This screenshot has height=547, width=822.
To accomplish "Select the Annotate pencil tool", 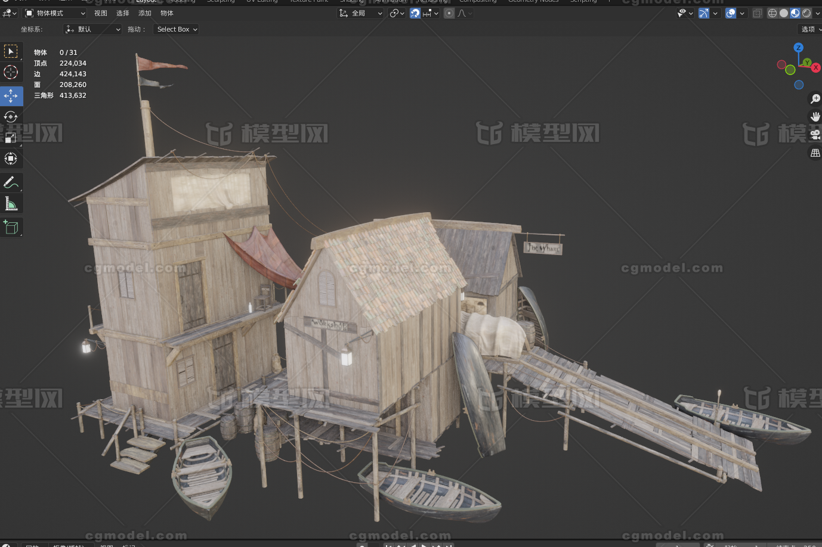I will (x=11, y=182).
